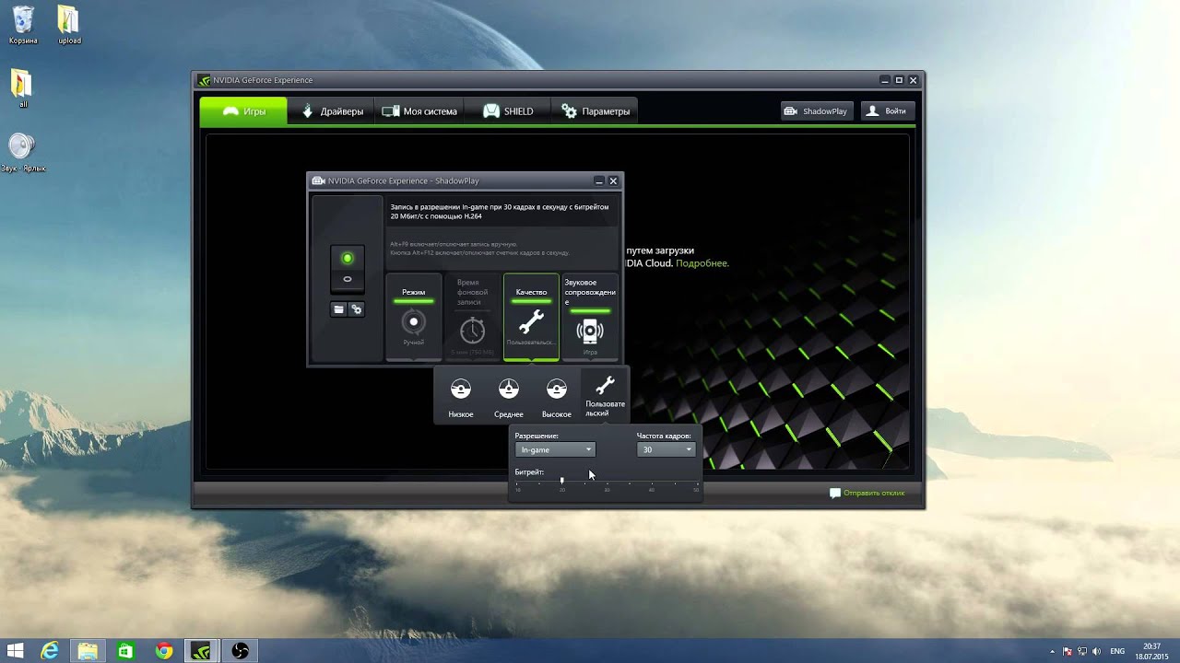The height and width of the screenshot is (663, 1180).
Task: Select the Корзина recycle bin icon
Action: pos(23,25)
